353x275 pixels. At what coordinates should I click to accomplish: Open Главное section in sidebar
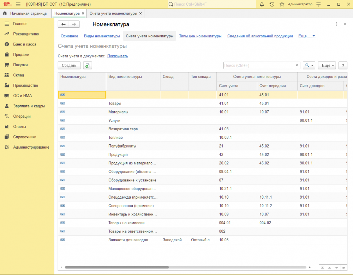(20, 24)
